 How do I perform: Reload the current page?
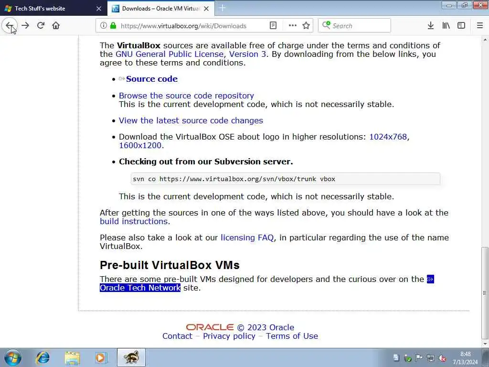click(x=41, y=25)
